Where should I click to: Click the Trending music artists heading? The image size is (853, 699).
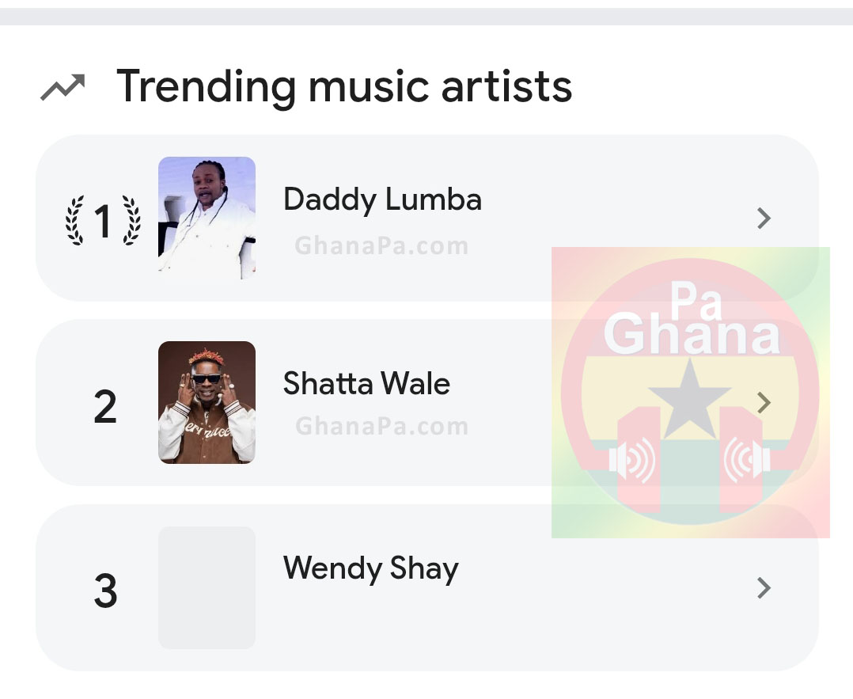tap(344, 85)
